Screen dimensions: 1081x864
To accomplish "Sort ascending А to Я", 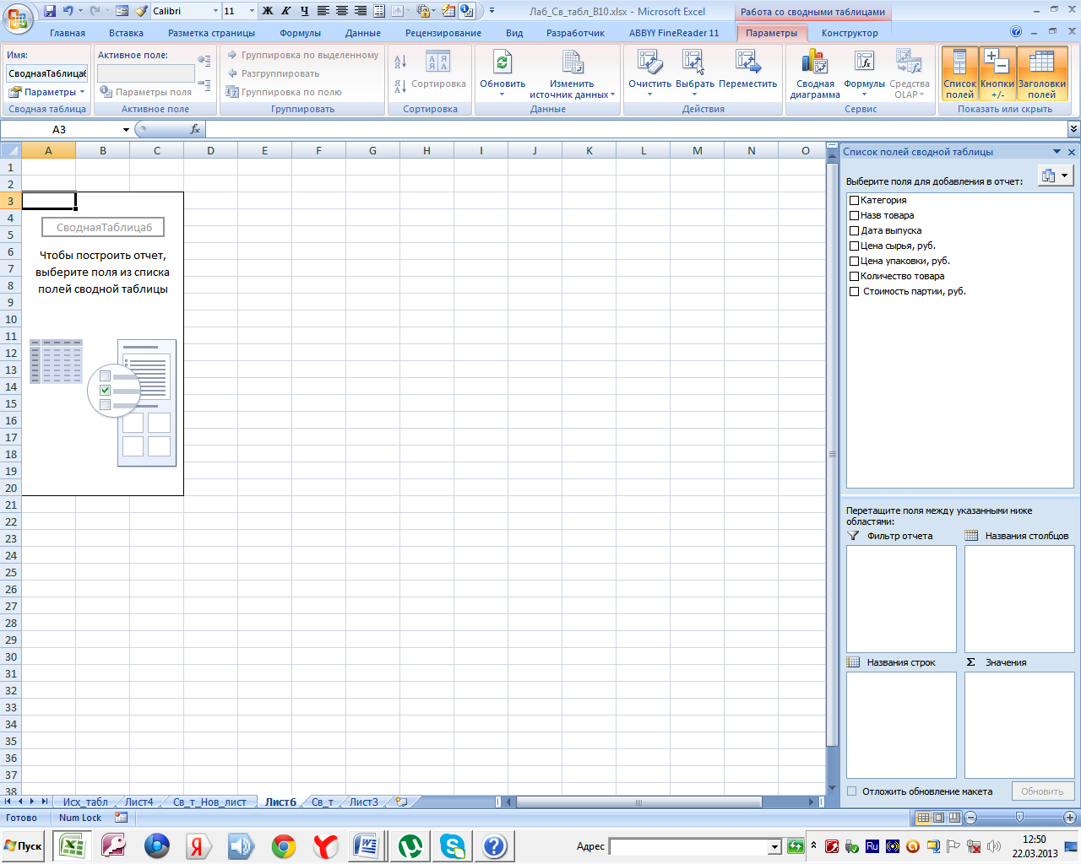I will click(400, 62).
